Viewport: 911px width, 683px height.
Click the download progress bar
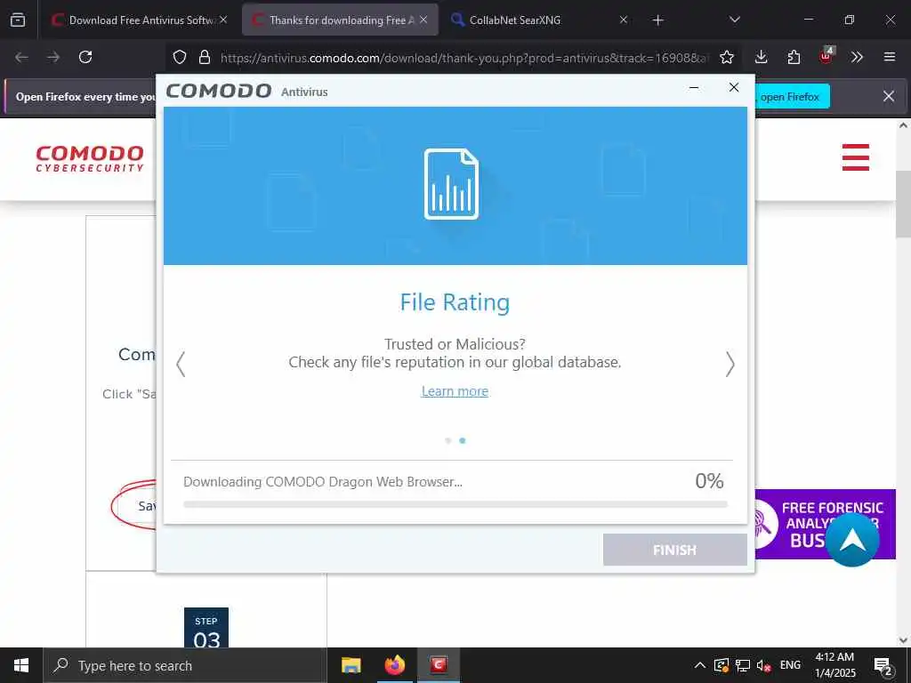click(x=455, y=505)
